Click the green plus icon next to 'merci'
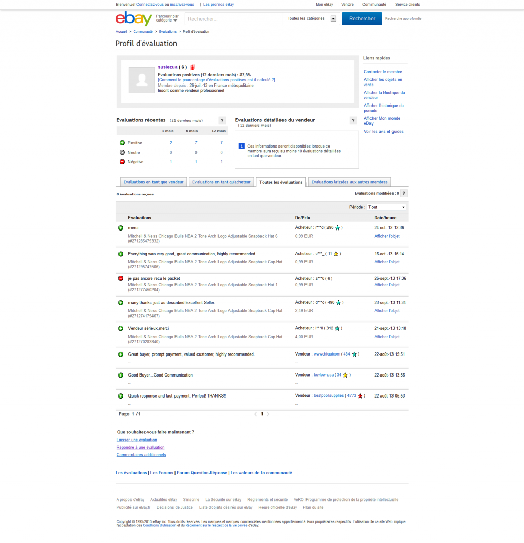The height and width of the screenshot is (543, 524). point(121,228)
